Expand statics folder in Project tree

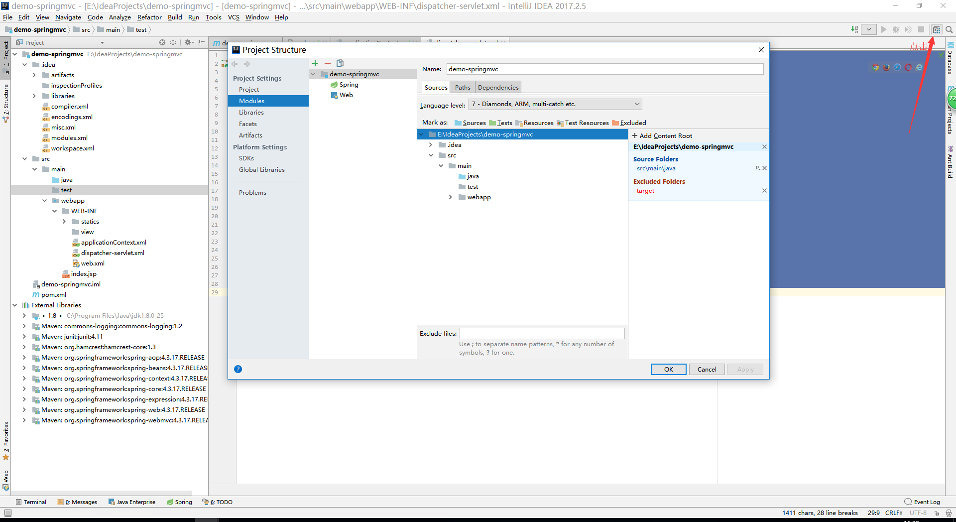(x=64, y=222)
